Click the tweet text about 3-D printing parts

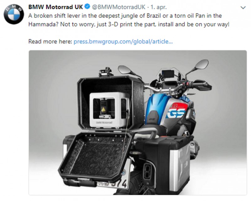[x=129, y=20]
